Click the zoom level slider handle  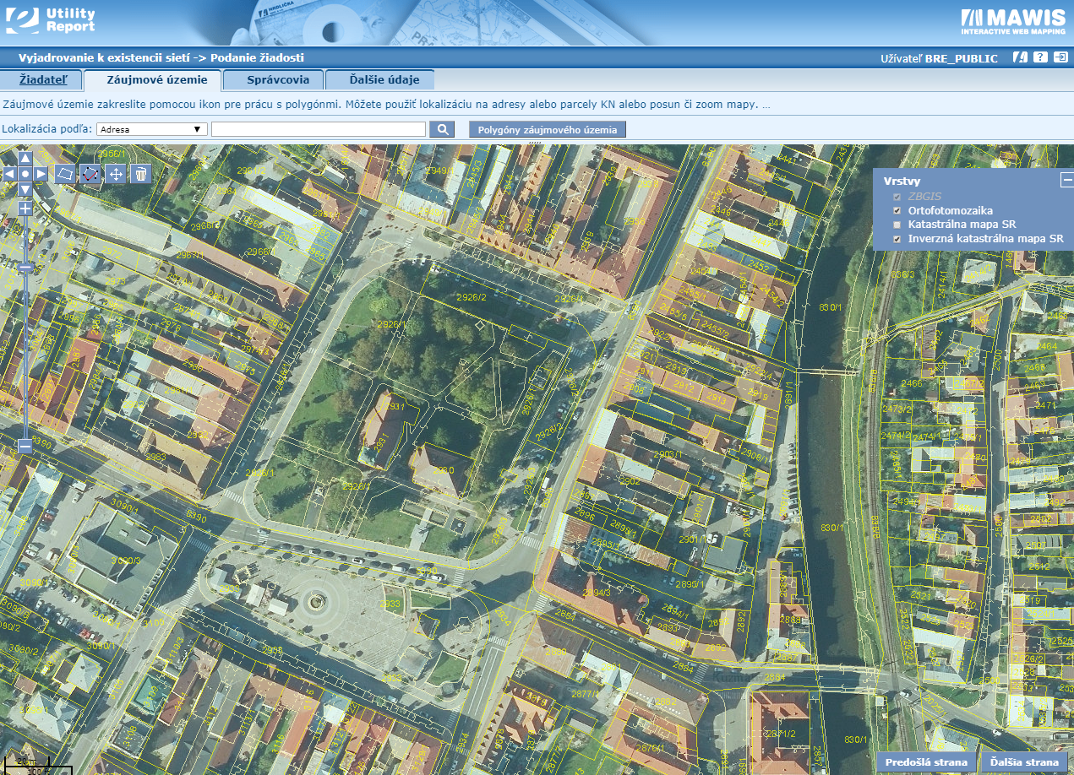(25, 267)
